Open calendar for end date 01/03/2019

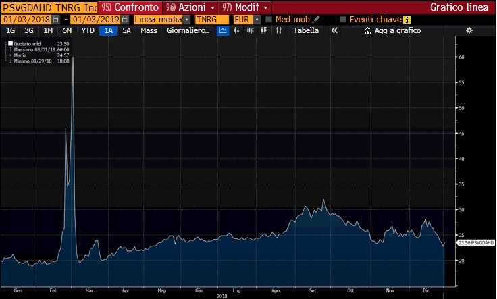pyautogui.click(x=125, y=20)
